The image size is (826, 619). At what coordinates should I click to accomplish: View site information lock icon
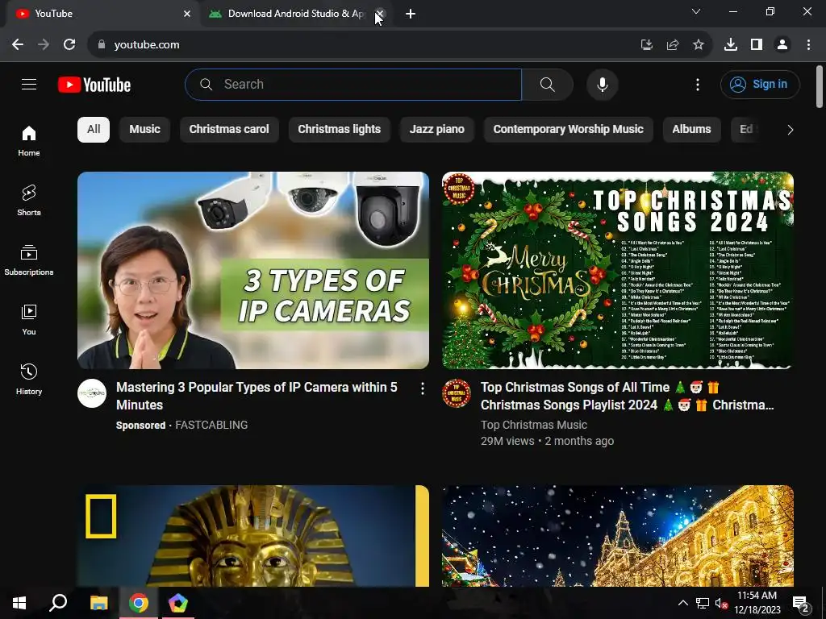tap(102, 45)
